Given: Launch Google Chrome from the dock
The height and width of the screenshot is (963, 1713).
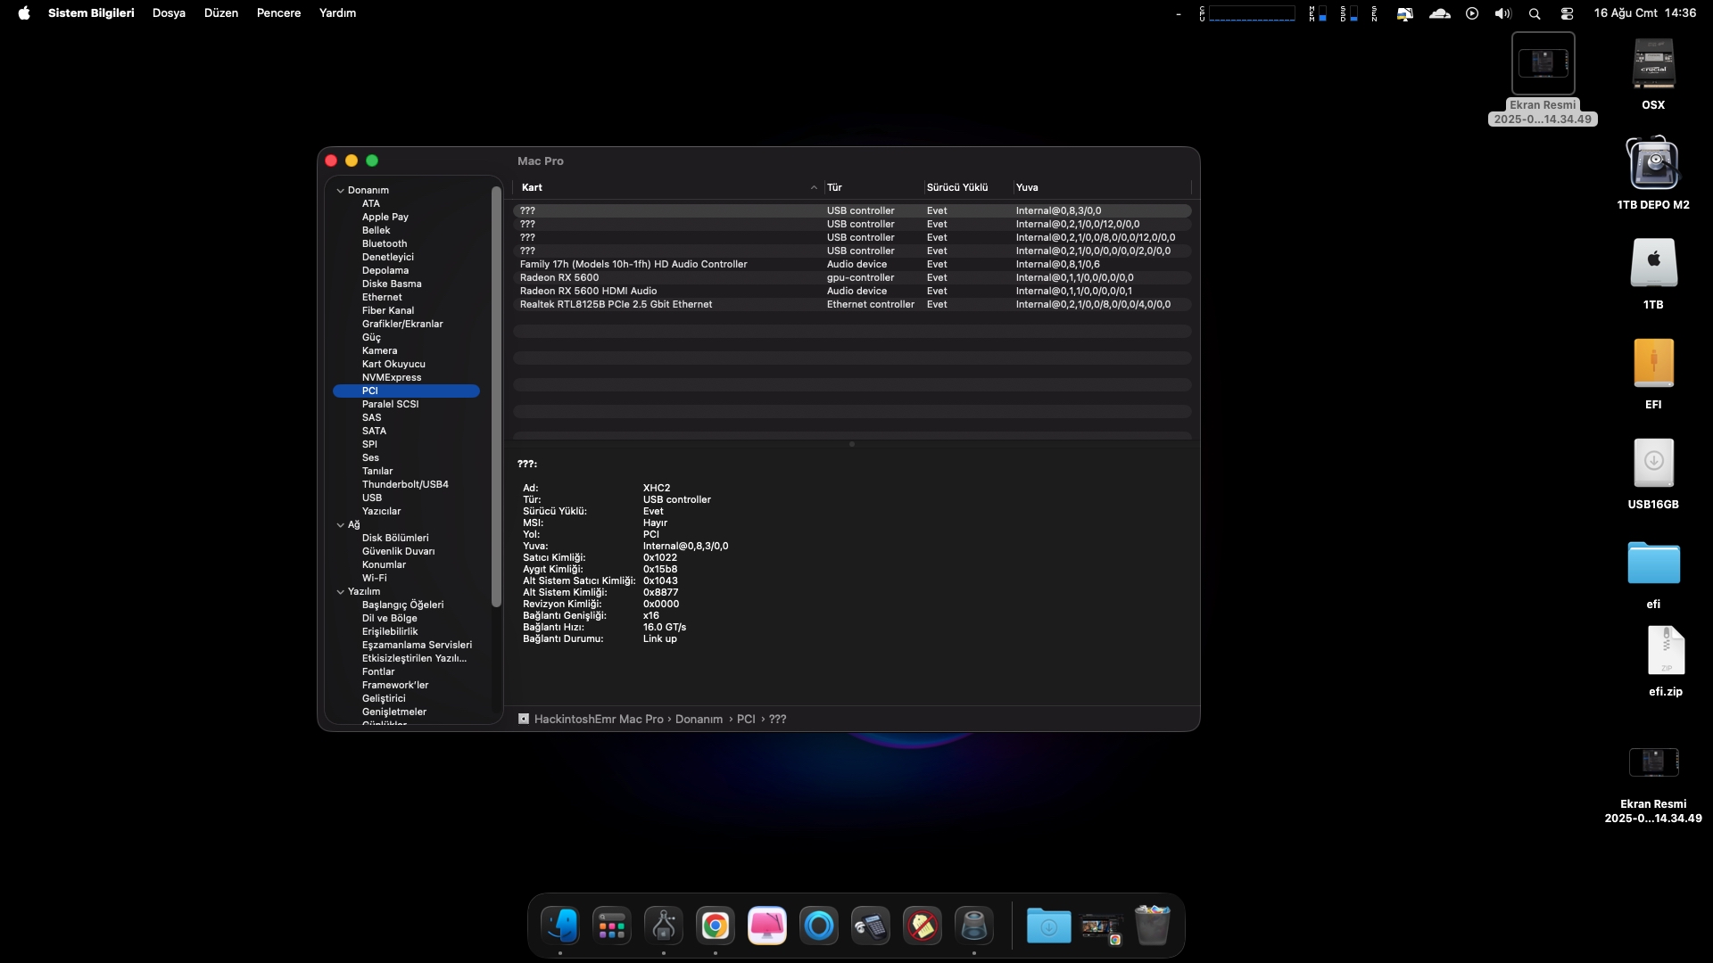Looking at the screenshot, I should [715, 926].
